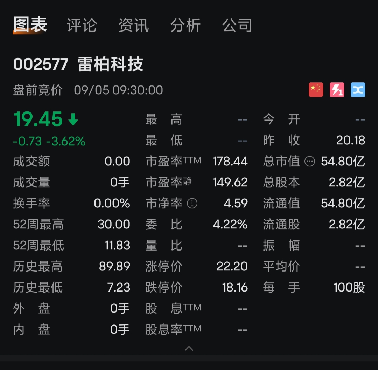Click the 52周最高 value 30.00
Image resolution: width=378 pixels, height=370 pixels.
114,224
